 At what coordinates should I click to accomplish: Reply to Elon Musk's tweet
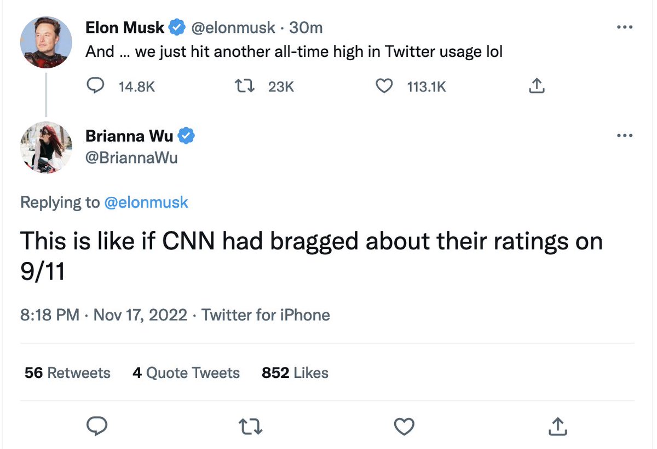click(96, 86)
